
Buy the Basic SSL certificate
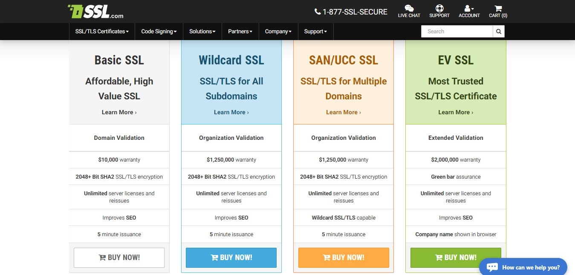pyautogui.click(x=119, y=258)
